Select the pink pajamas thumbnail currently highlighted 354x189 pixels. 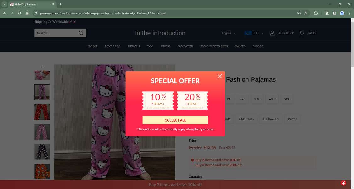tap(42, 92)
